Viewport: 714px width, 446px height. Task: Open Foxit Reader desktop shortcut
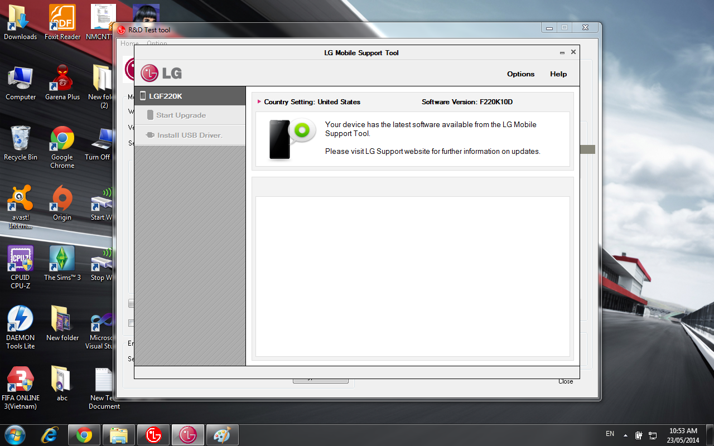(62, 22)
